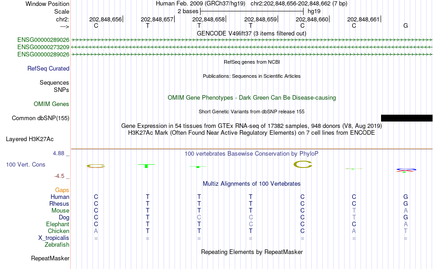Click the 202,848,658 position tick label
This screenshot has width=433, height=269.
point(208,19)
